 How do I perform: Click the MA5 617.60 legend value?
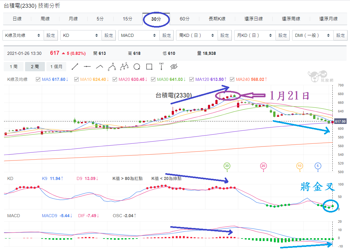tap(55, 79)
